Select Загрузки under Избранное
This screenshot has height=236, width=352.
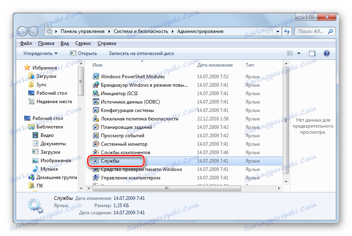46,76
